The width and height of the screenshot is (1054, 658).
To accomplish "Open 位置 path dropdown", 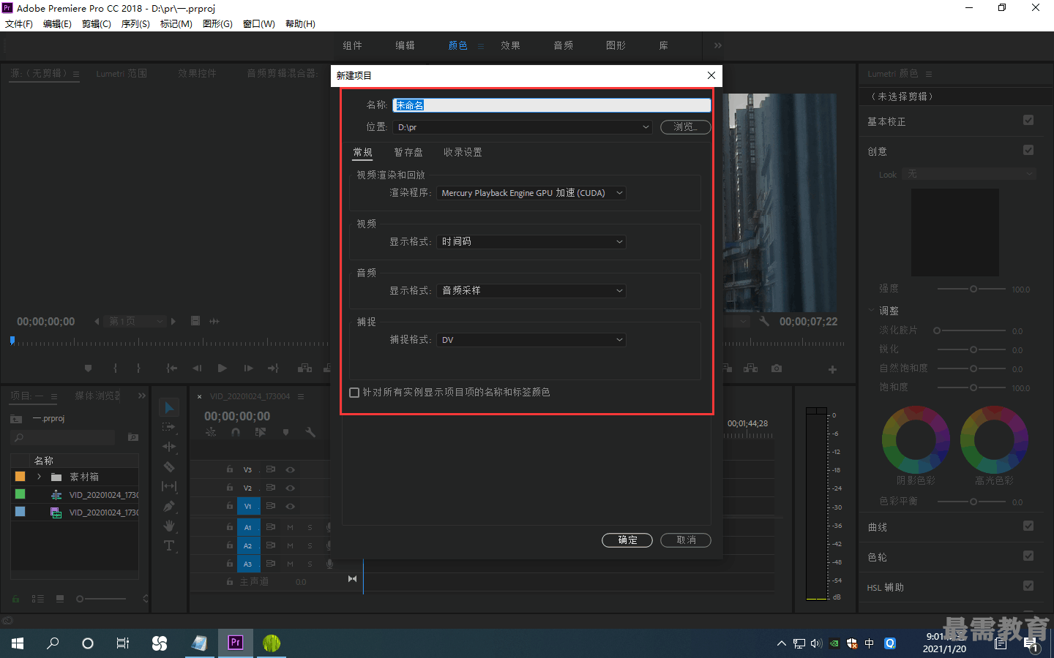I will click(x=523, y=127).
